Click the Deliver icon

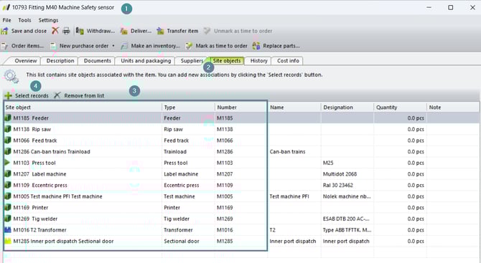tap(124, 31)
